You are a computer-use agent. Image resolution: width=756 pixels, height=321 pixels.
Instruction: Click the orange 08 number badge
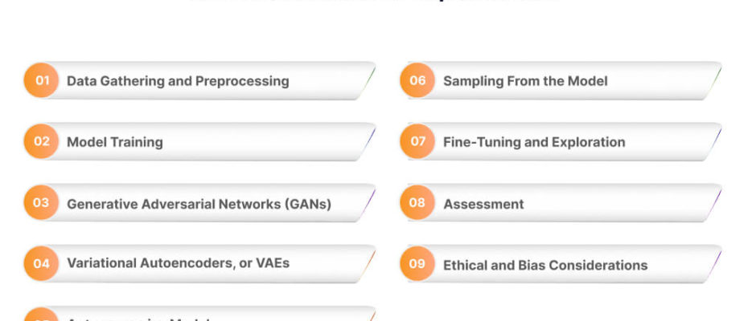417,202
